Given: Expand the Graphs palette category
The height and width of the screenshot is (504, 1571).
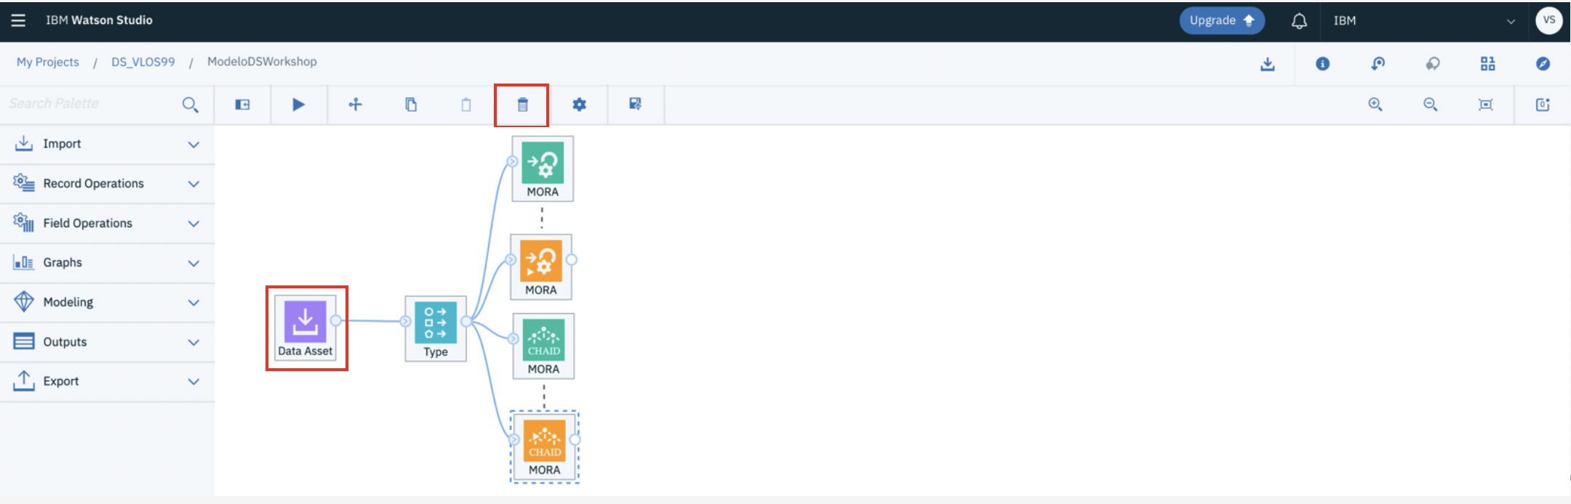Looking at the screenshot, I should 107,263.
